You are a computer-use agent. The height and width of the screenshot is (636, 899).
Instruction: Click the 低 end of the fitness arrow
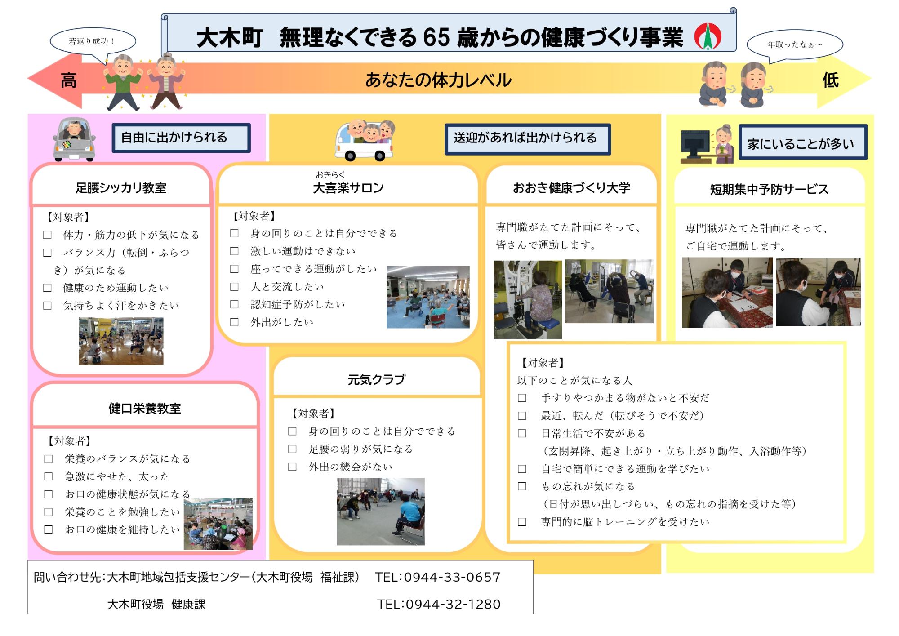pyautogui.click(x=830, y=80)
